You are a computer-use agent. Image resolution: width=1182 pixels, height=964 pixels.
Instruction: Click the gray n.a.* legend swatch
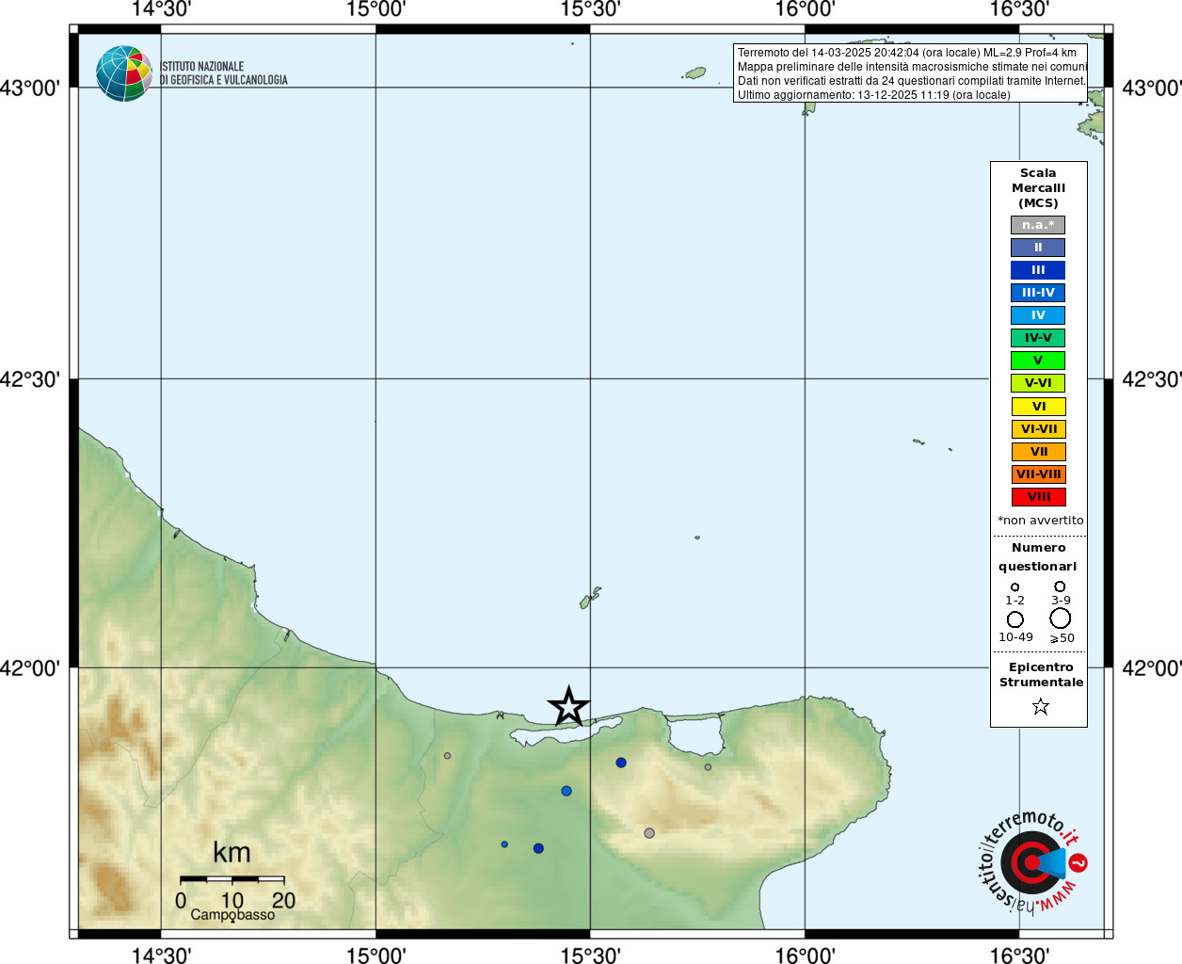click(1038, 225)
